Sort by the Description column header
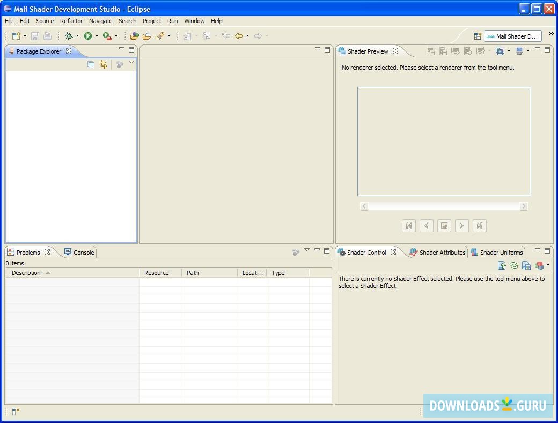The width and height of the screenshot is (558, 423). click(x=27, y=273)
